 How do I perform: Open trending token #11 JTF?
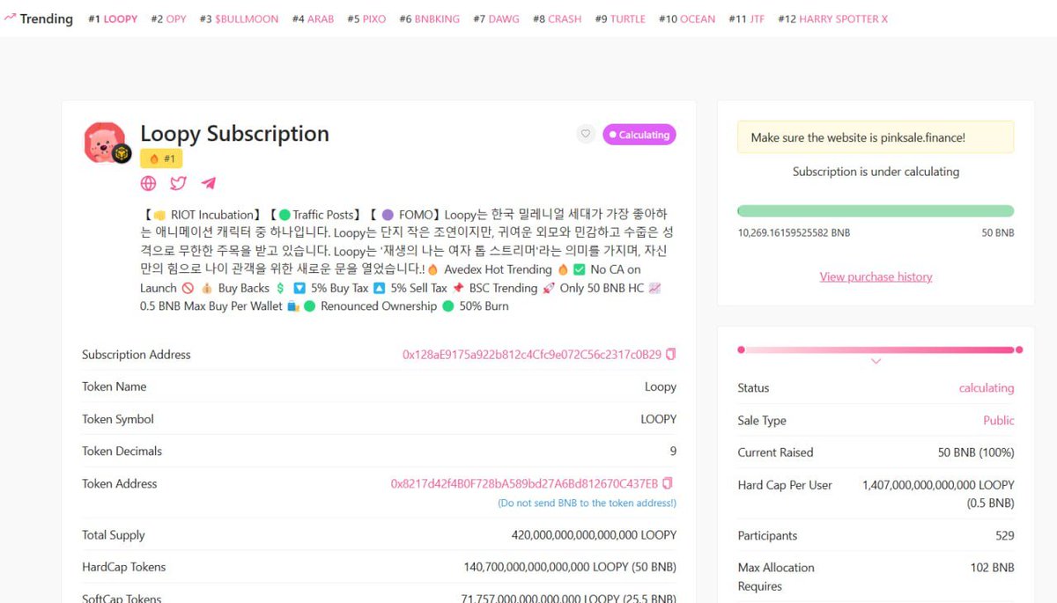pos(746,18)
